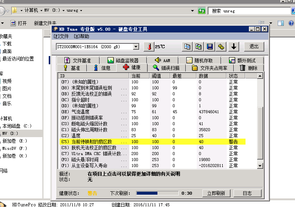The height and width of the screenshot is (207, 295).
Task: Expand the ST2000DM001 drive selection dropdown
Action: (x=136, y=47)
